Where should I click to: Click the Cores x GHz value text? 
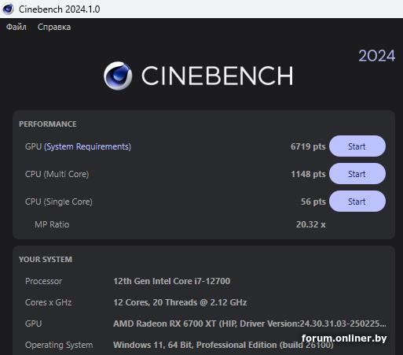pos(180,302)
